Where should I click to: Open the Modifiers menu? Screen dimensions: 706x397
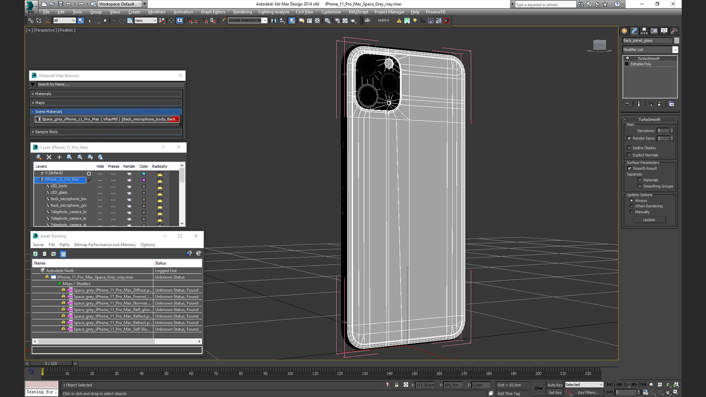157,12
